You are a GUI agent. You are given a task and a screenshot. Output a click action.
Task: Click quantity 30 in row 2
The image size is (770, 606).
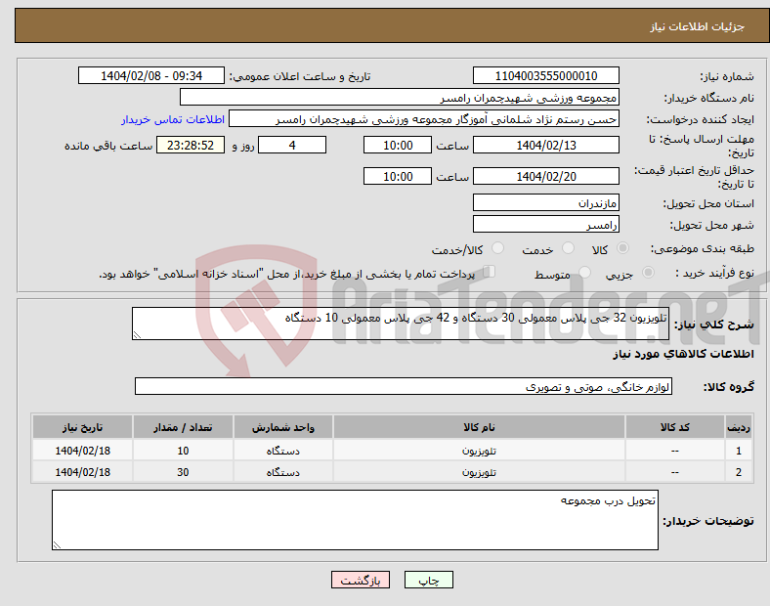(183, 472)
